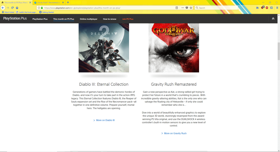Open the Firefox Library icon
Image resolution: width=280 pixels, height=152 pixels.
258,8
